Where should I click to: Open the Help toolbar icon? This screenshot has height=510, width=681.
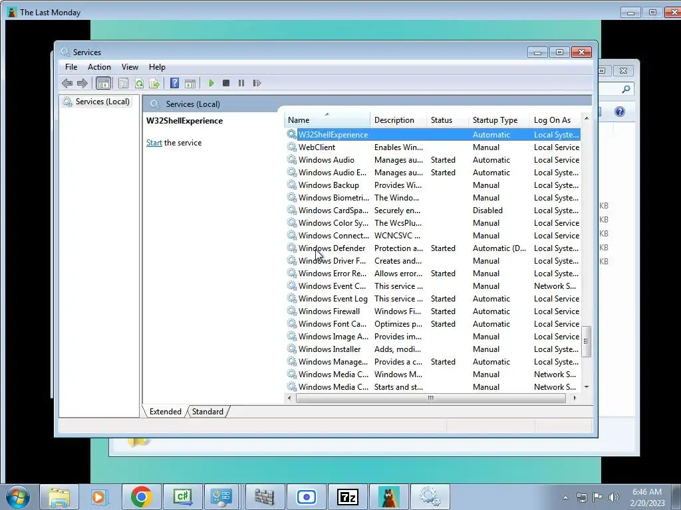(x=175, y=83)
